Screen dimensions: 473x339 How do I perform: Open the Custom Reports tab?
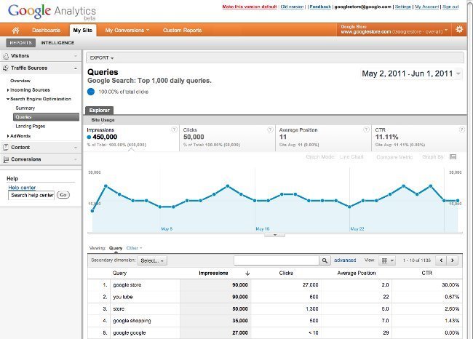coord(182,30)
